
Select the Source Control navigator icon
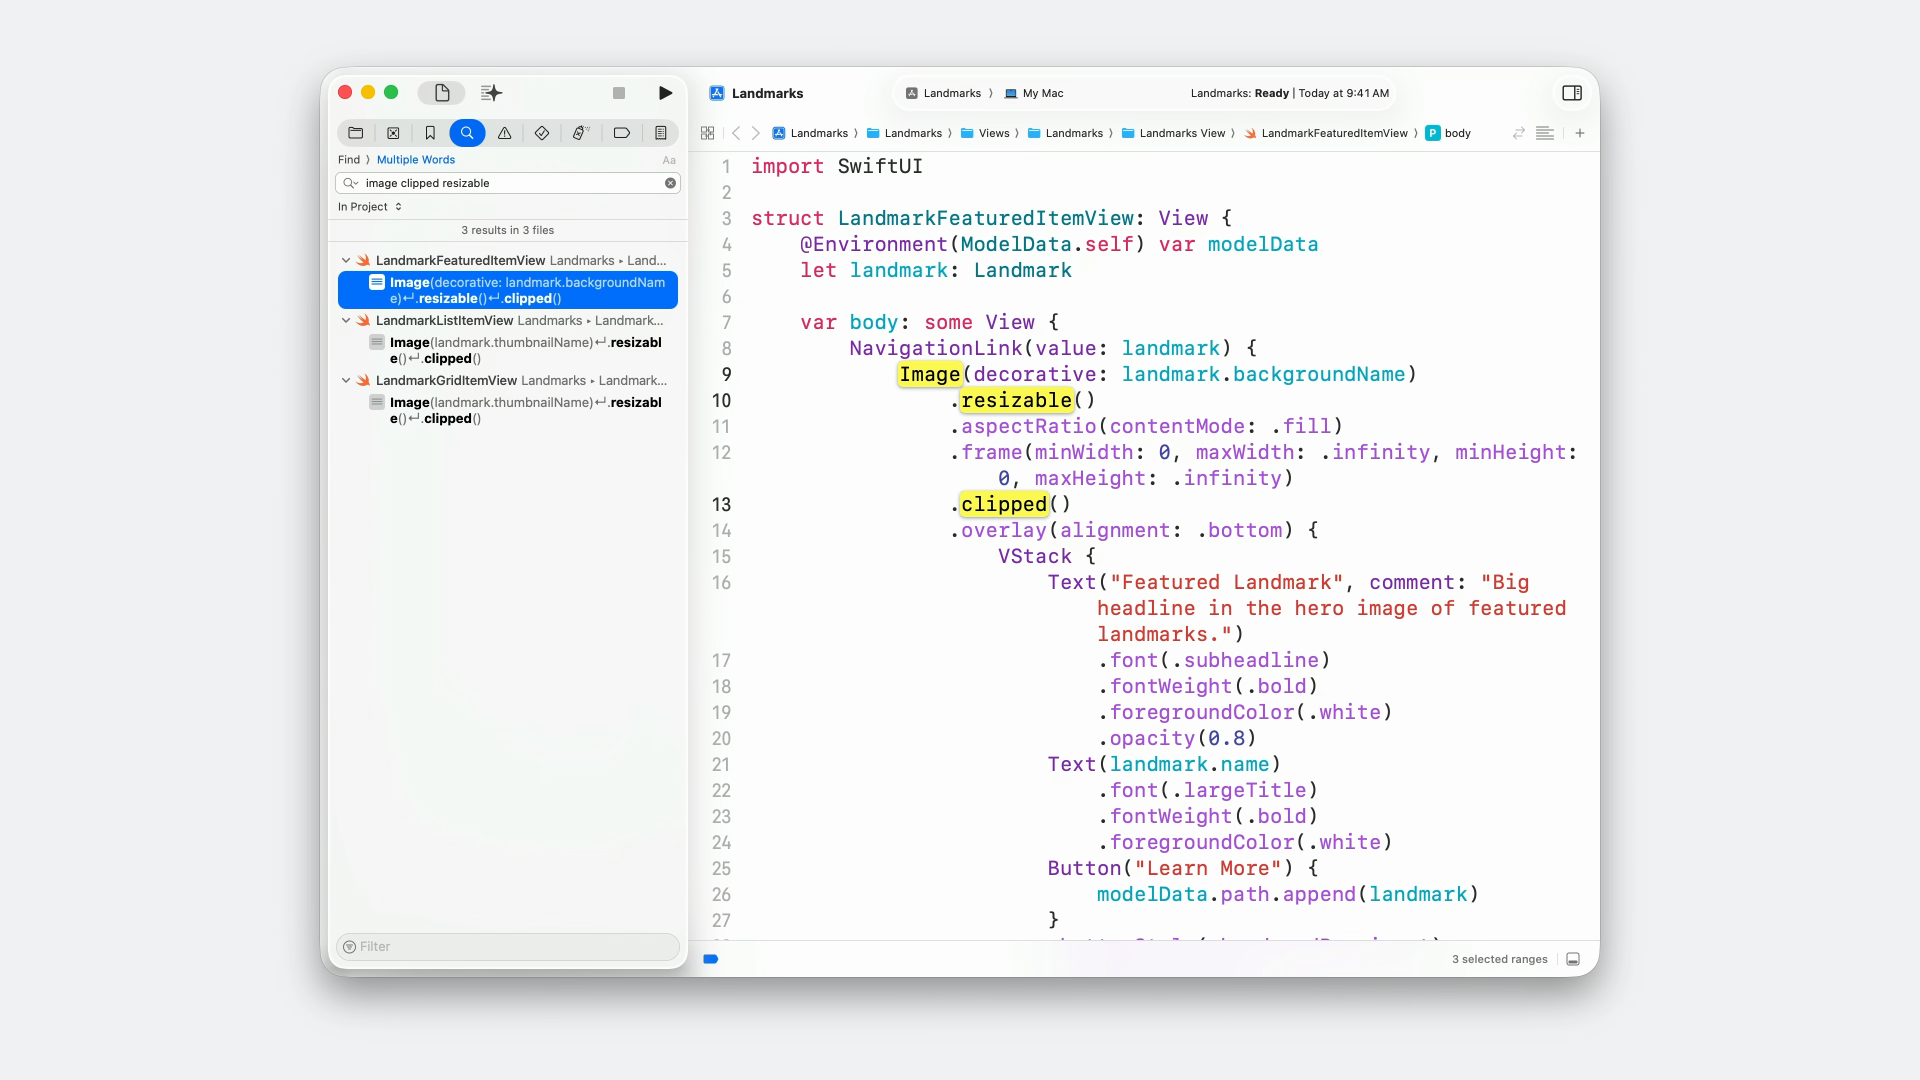pos(393,132)
